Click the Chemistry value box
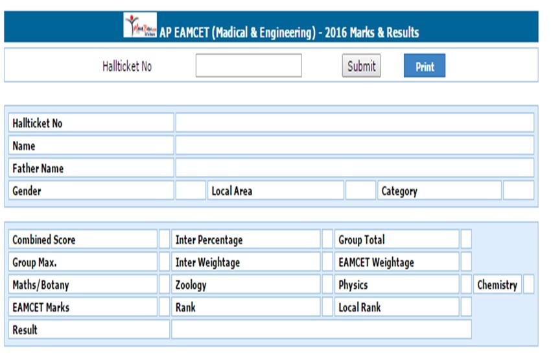This screenshot has width=551, height=357. [528, 285]
